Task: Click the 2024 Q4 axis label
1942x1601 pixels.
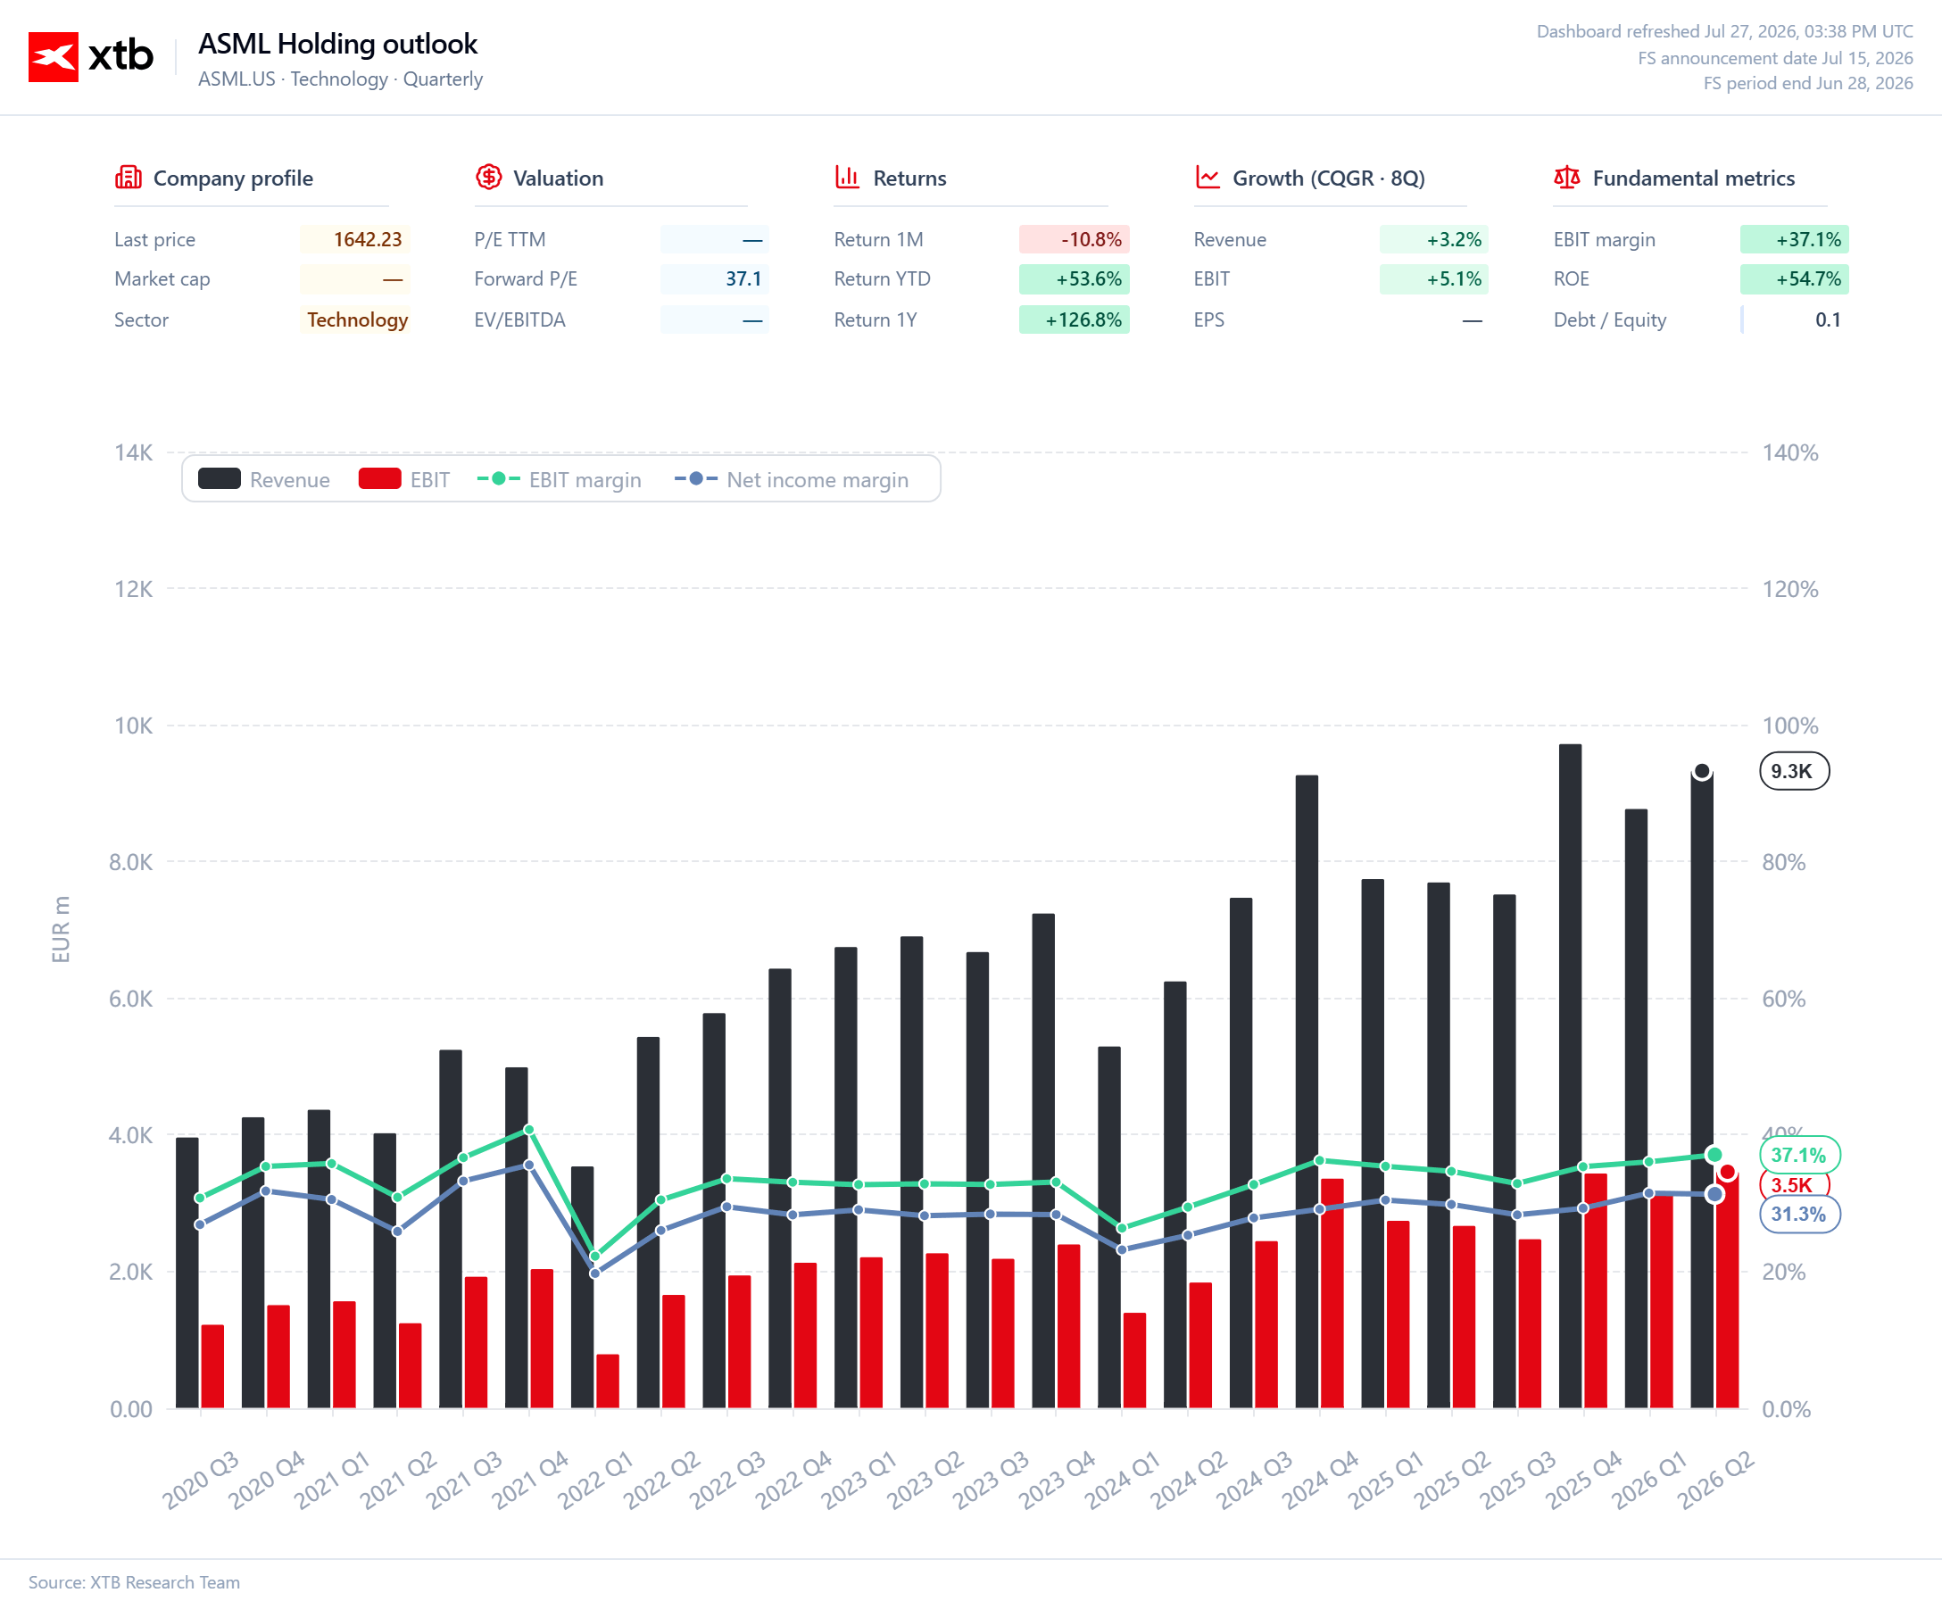Action: pyautogui.click(x=1321, y=1480)
